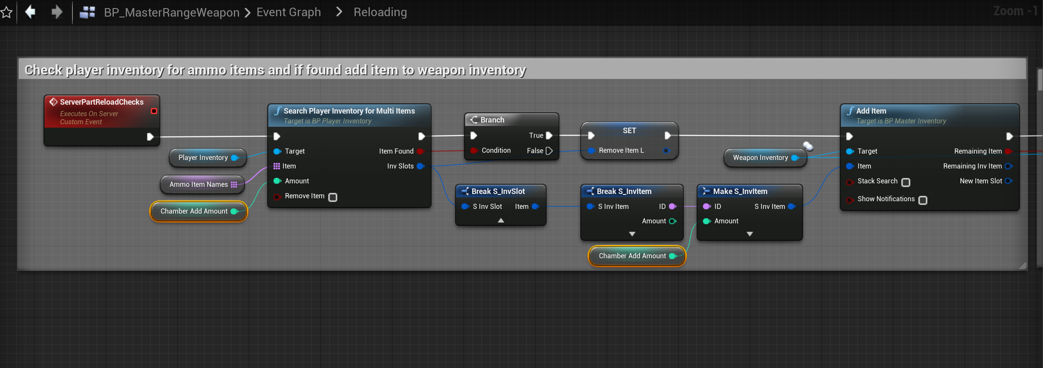
Task: Expand the Make S_InvItem node pins
Action: (750, 234)
